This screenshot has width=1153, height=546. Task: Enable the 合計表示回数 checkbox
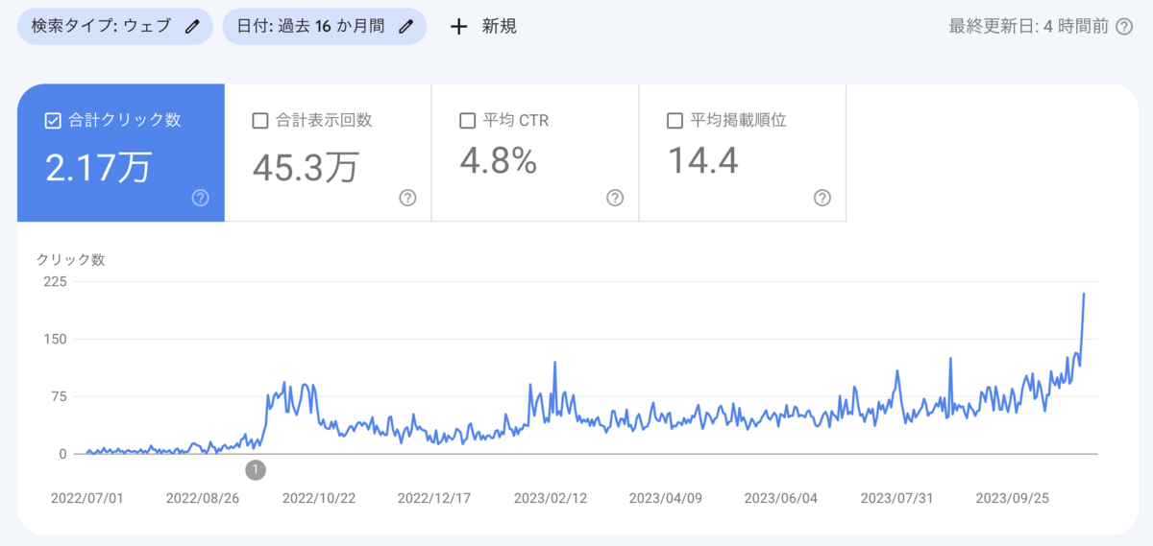click(x=259, y=121)
